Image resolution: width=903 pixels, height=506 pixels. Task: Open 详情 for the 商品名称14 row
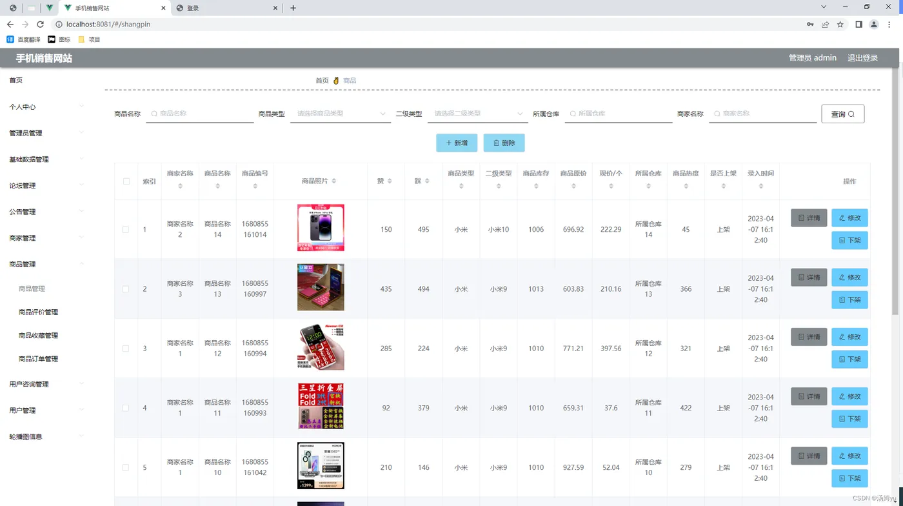(x=809, y=218)
